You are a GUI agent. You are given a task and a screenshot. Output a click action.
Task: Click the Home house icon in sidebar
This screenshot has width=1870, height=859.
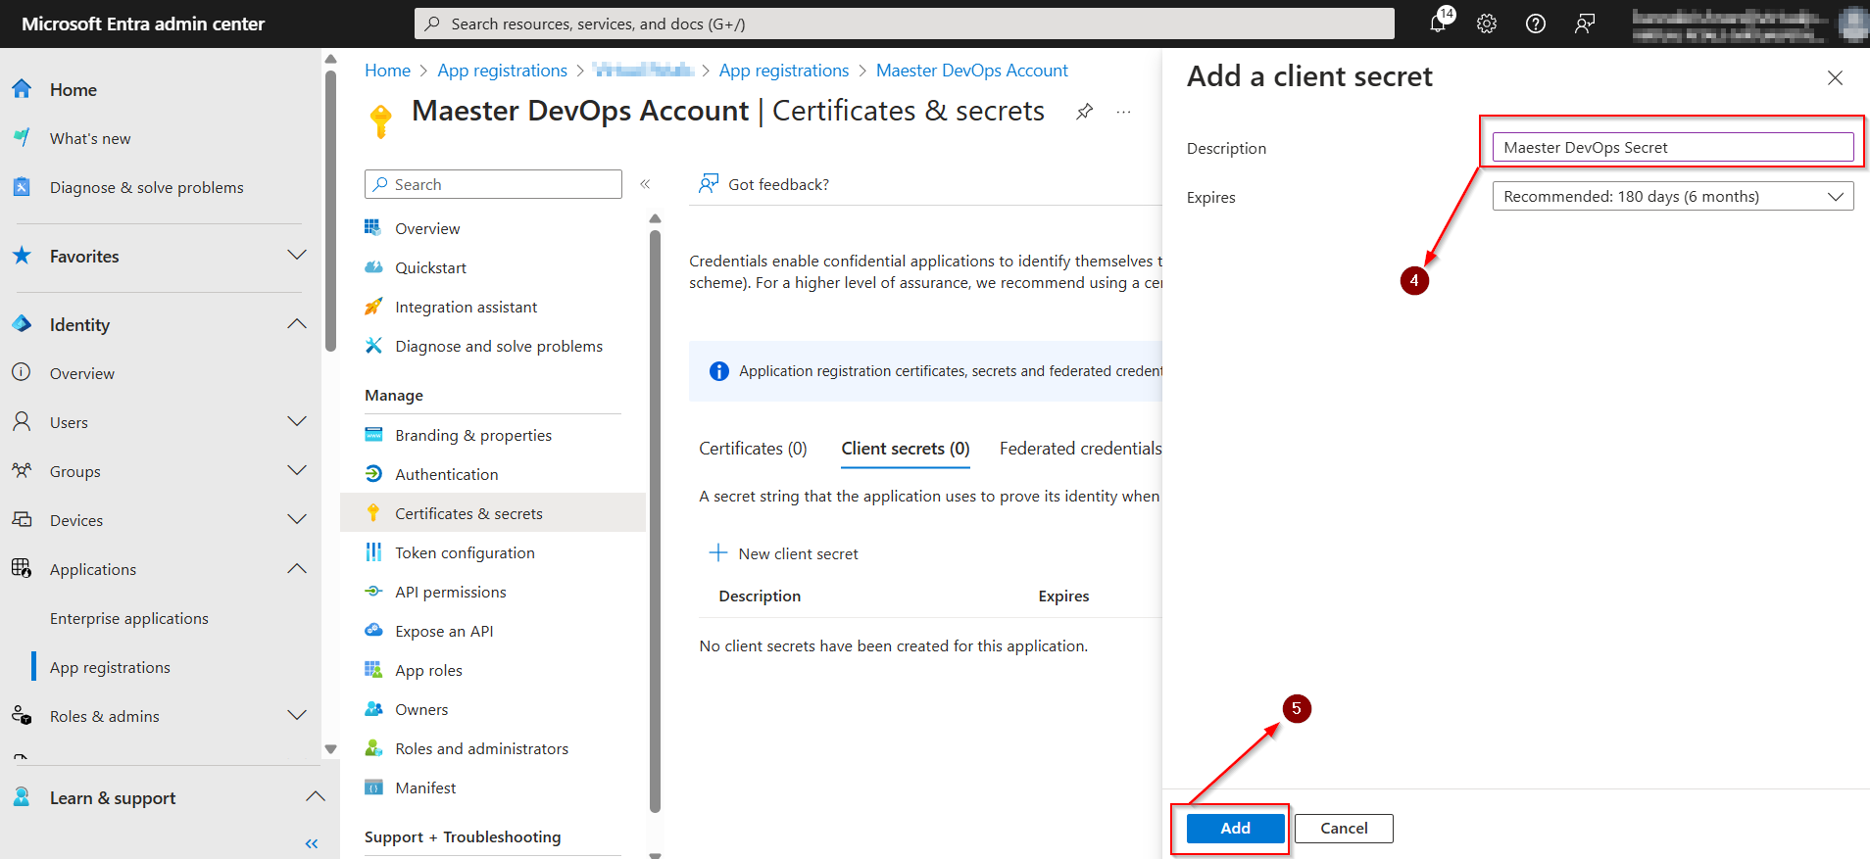pyautogui.click(x=22, y=89)
